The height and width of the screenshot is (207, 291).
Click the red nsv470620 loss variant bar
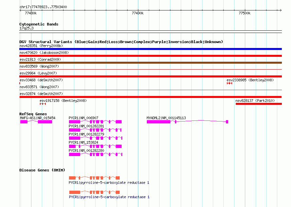coord(150,56)
